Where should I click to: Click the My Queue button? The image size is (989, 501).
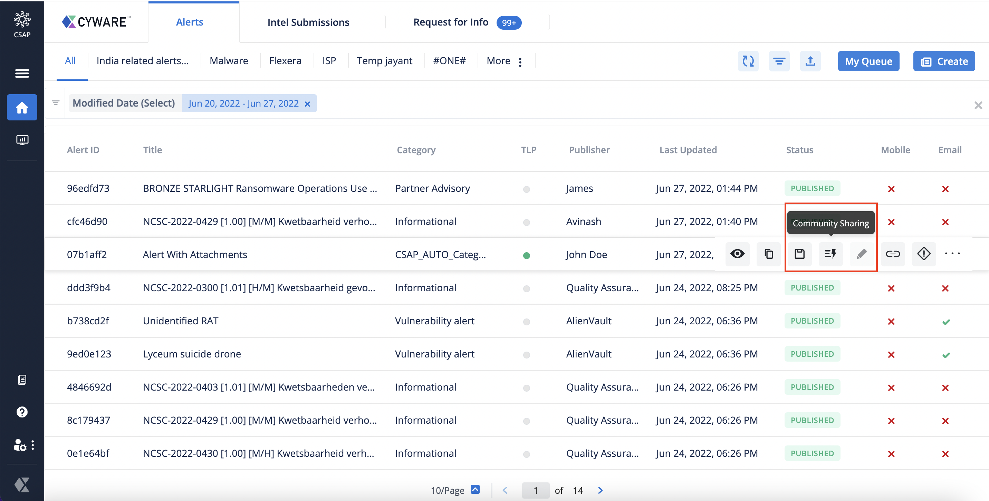coord(868,61)
